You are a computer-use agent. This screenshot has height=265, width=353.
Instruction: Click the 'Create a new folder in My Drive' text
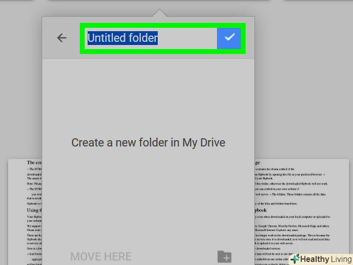tap(148, 143)
